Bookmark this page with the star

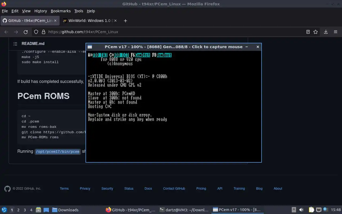316,32
